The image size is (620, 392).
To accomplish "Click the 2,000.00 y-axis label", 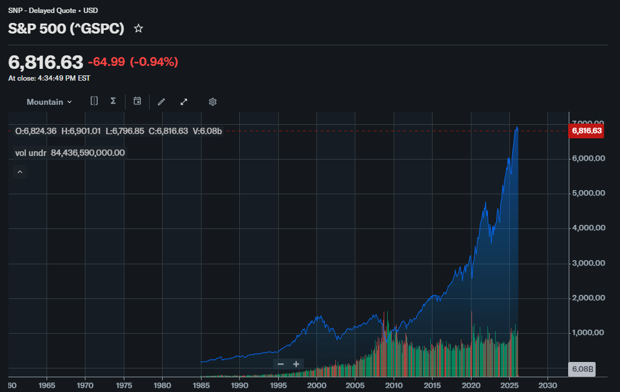I will pos(589,298).
